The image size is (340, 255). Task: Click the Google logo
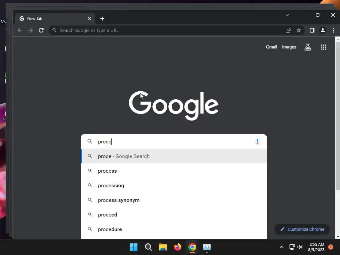click(174, 106)
